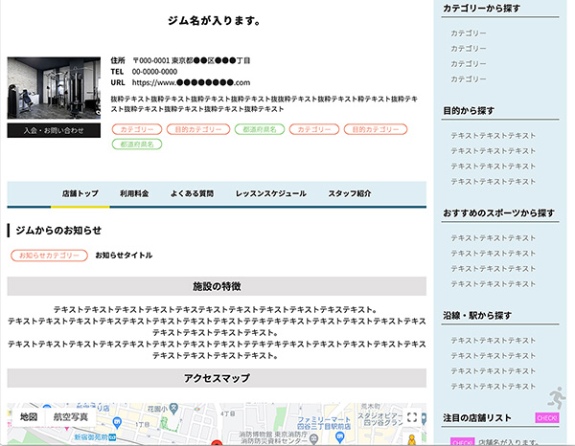Click the first カテゴリー link under カテゴリーから探す
Viewport: 575px width, 446px height.
click(469, 33)
